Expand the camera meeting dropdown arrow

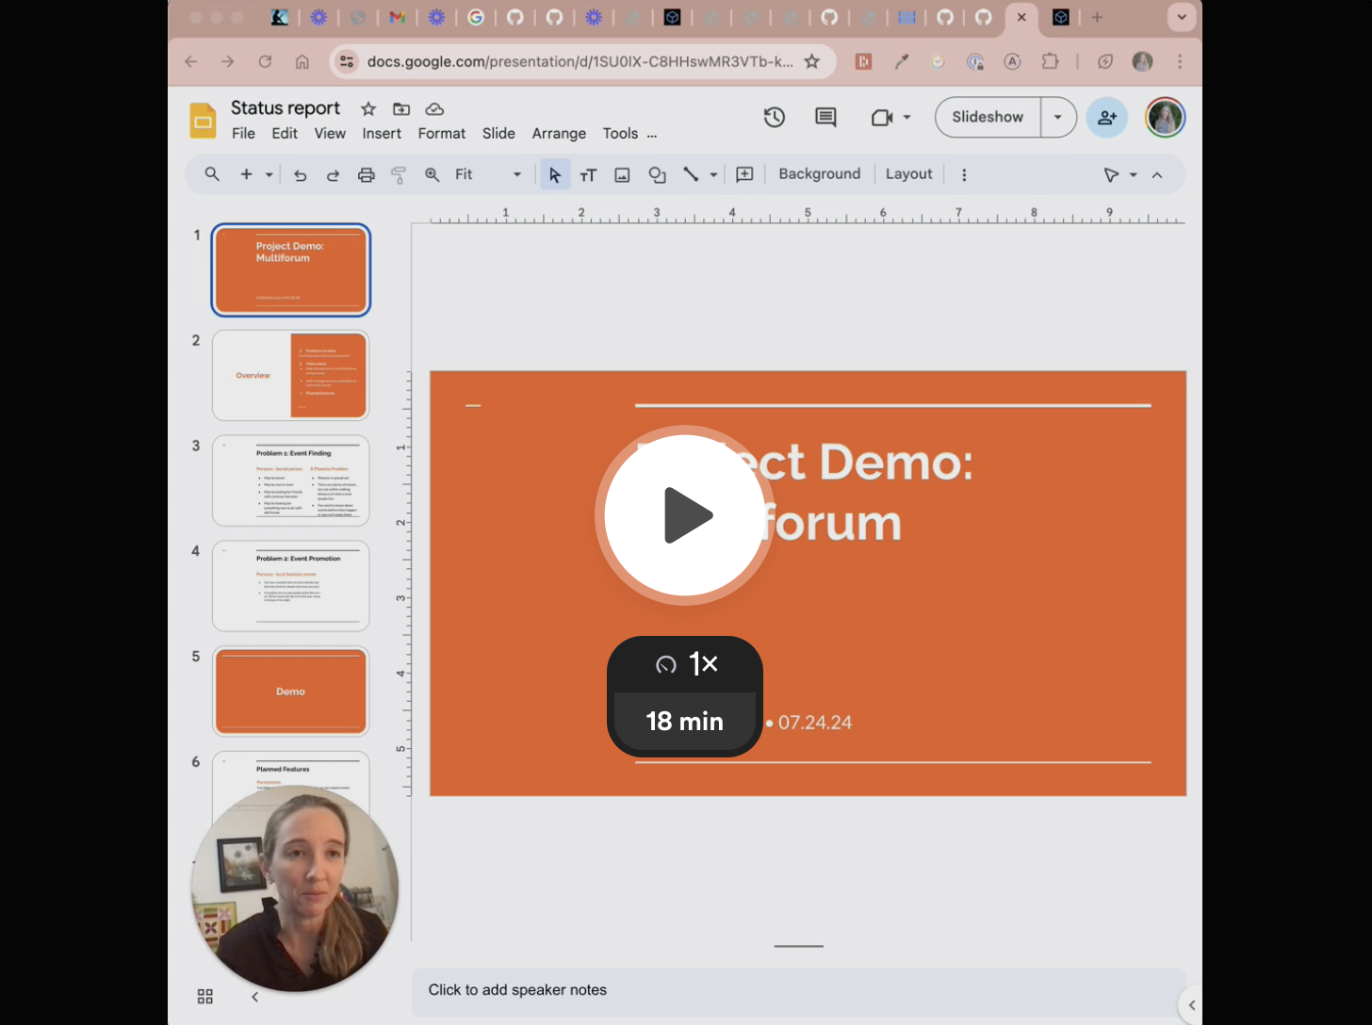point(907,118)
